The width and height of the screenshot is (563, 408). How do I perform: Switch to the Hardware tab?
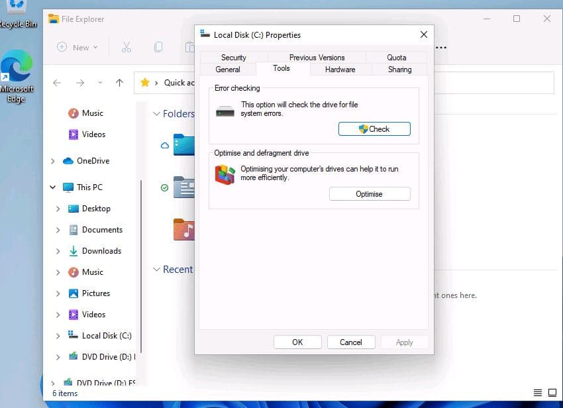340,70
